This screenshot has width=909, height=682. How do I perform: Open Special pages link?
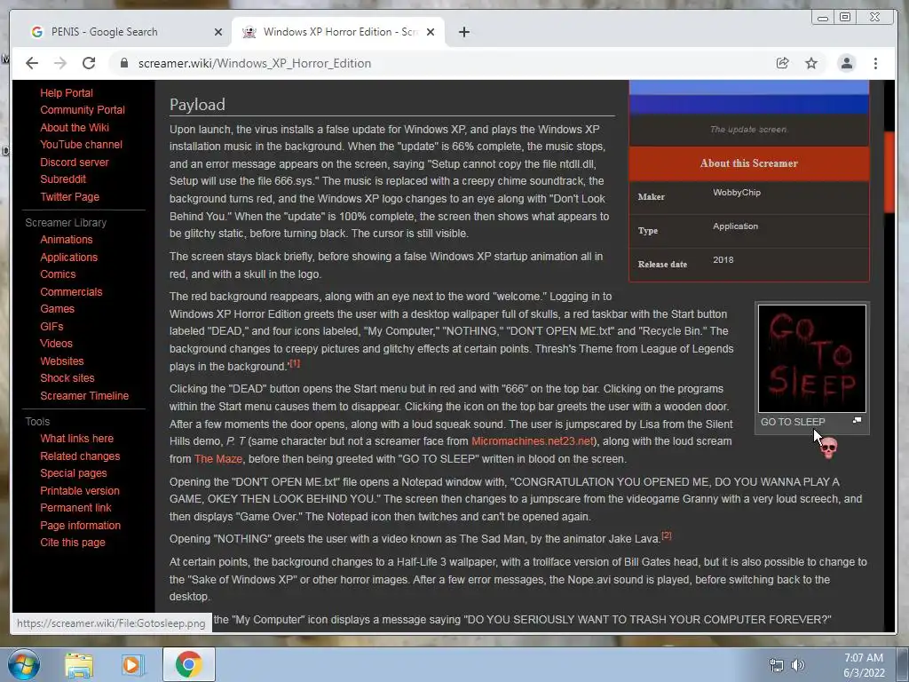(x=73, y=472)
